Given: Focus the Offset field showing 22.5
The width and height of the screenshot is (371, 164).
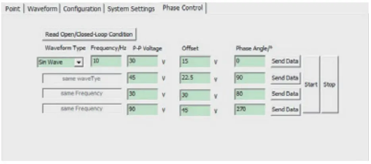Looking at the screenshot, I should [x=195, y=79].
